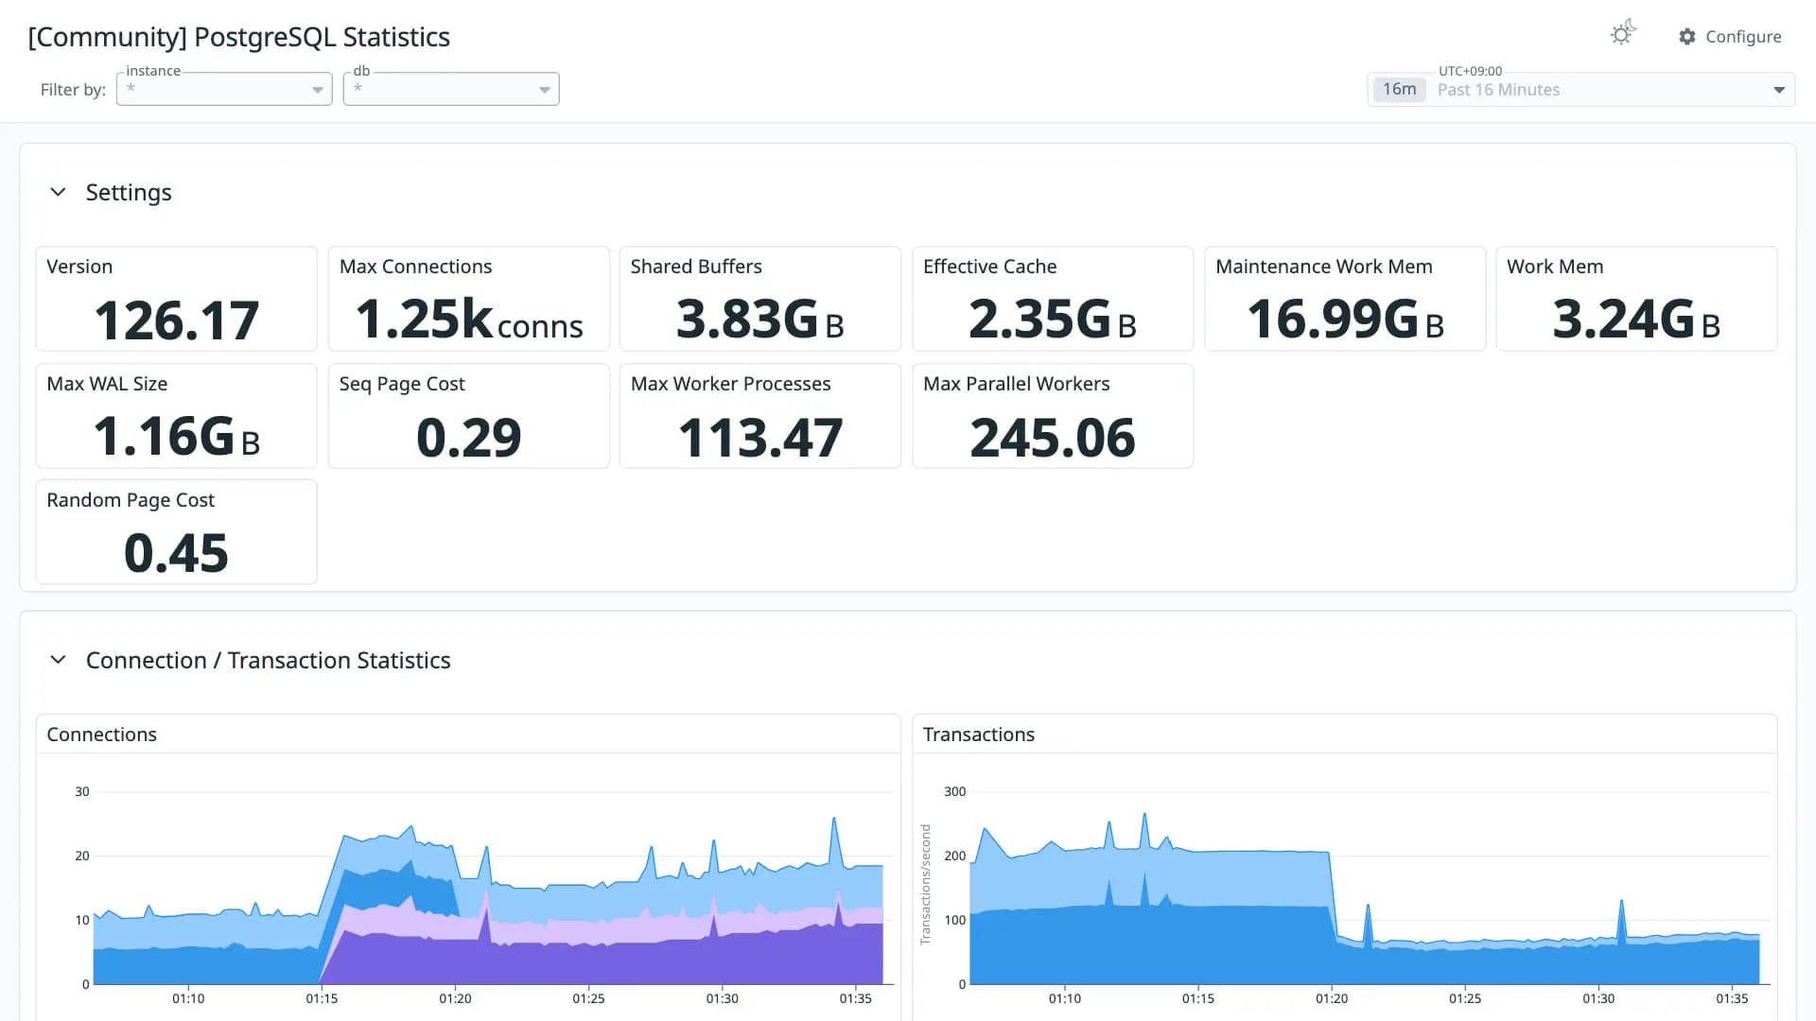The width and height of the screenshot is (1816, 1021).
Task: Click the Max Connections panel title
Action: [415, 267]
